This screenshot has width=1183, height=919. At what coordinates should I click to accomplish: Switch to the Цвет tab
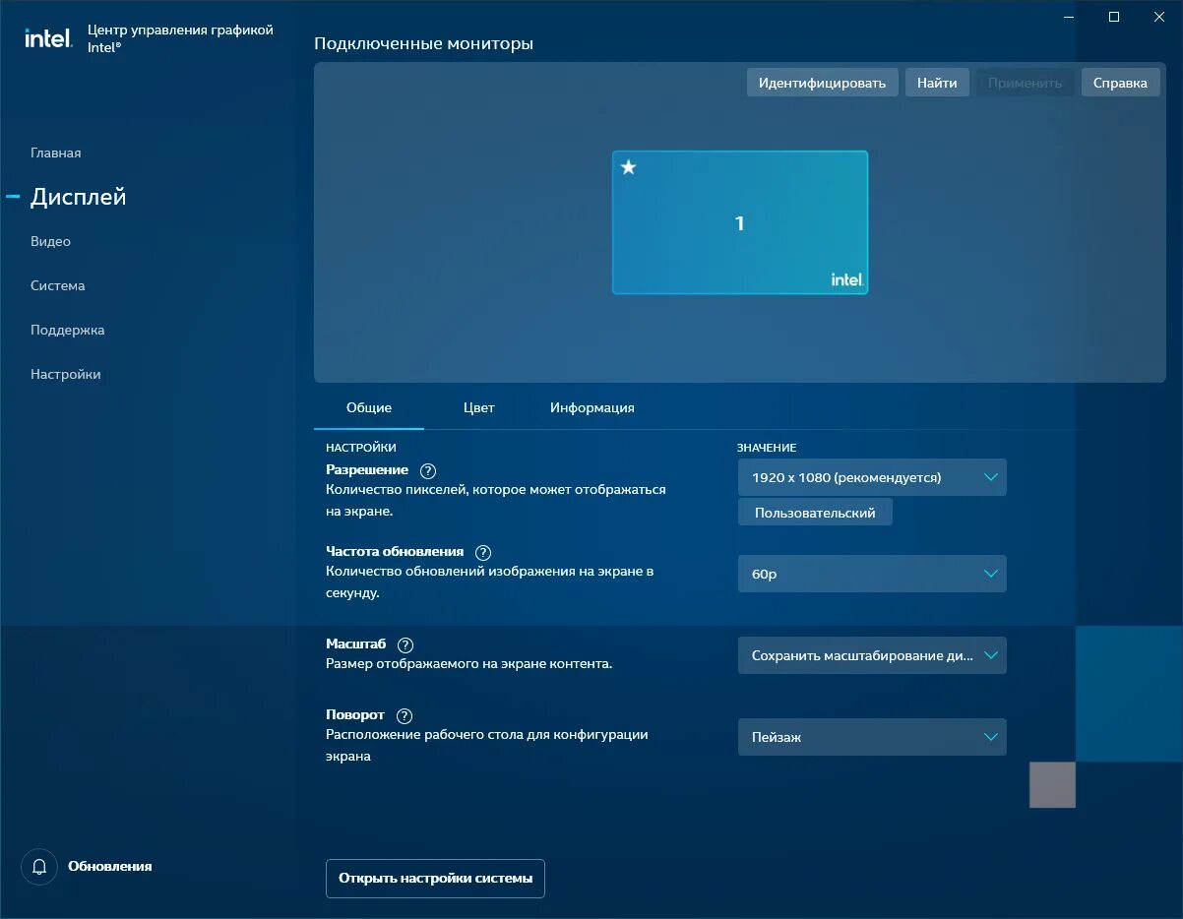479,407
